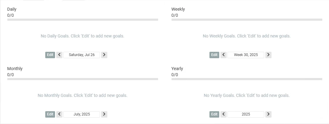Go to previous year in Yearly goals
Image resolution: width=329 pixels, height=124 pixels.
click(x=224, y=114)
